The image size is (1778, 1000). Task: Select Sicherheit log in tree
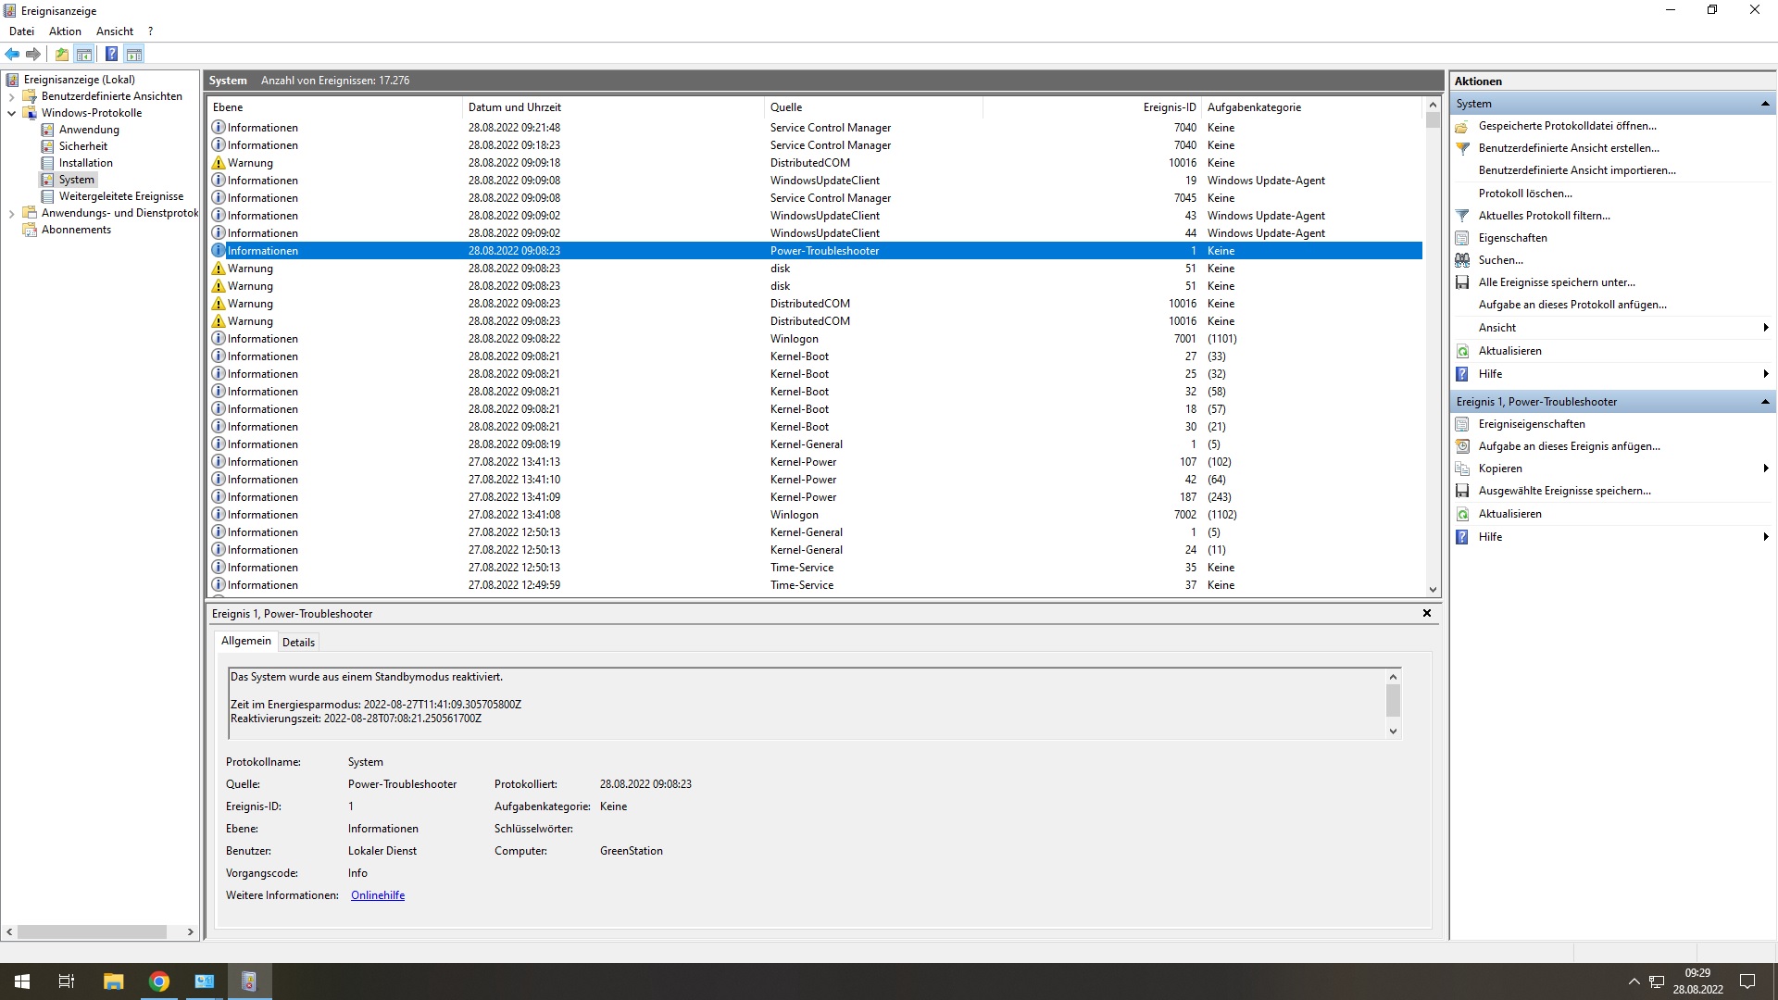(x=83, y=146)
